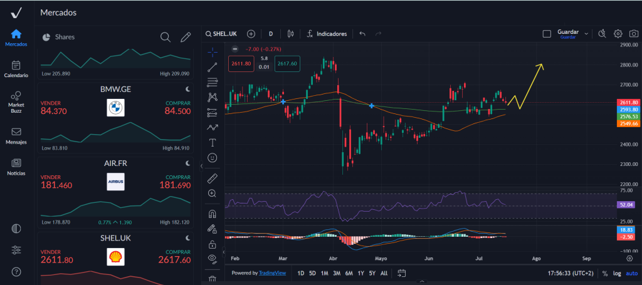Click the add-symbol compare plus icon

coord(251,34)
